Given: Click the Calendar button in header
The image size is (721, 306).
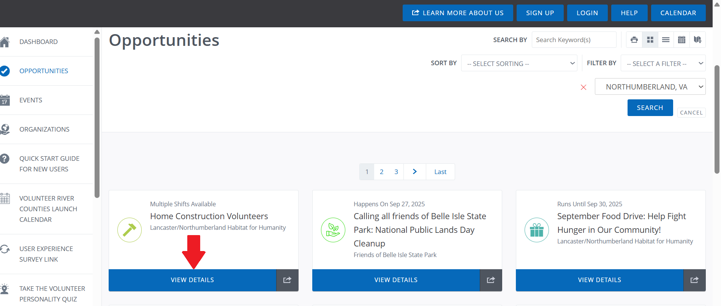Looking at the screenshot, I should [x=678, y=13].
